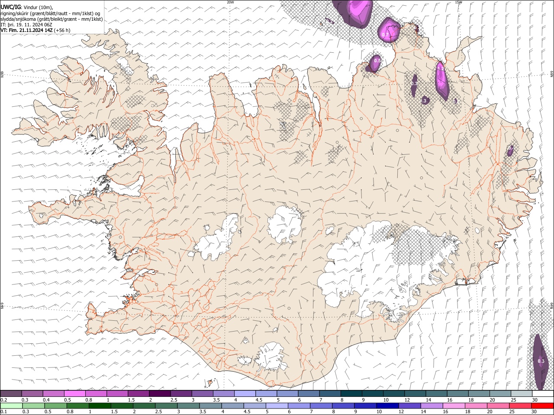Select the dark green lower swatch between 1 and 1.5
This screenshot has height=415, width=554.
pos(100,405)
